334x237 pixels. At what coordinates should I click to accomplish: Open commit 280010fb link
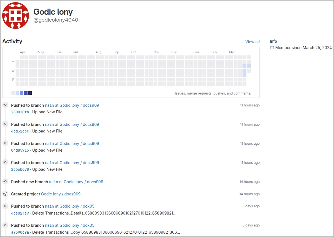(x=20, y=112)
